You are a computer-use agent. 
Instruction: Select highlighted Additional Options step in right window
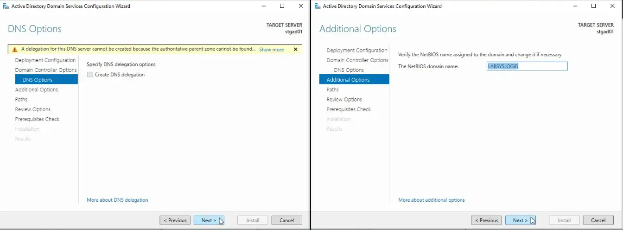coord(354,80)
